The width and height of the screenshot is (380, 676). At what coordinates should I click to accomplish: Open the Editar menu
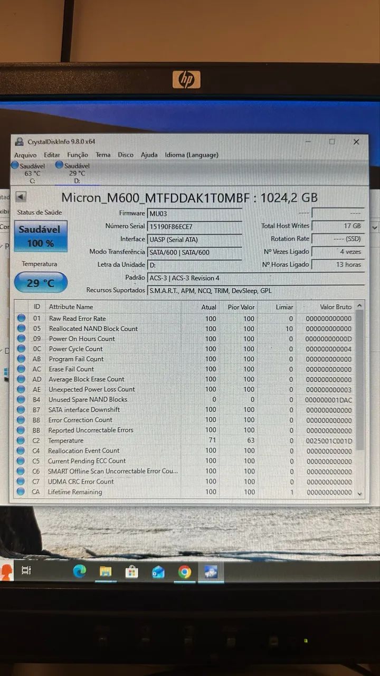[x=52, y=155]
